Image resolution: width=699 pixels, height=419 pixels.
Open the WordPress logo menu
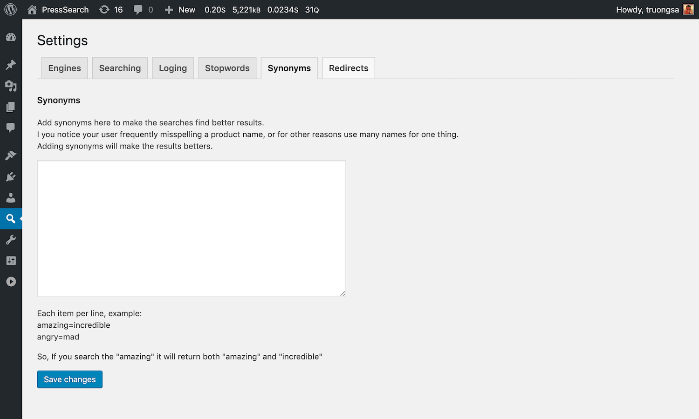point(10,9)
